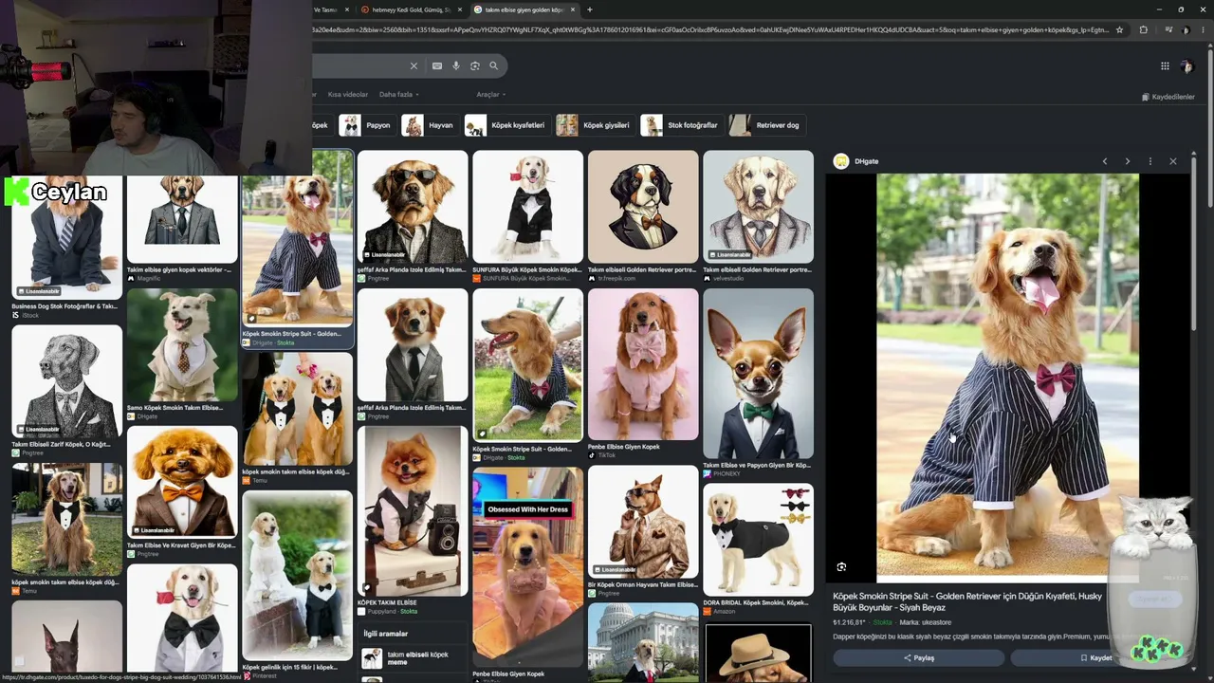
Task: Open the Google apps grid
Action: [x=1165, y=65]
